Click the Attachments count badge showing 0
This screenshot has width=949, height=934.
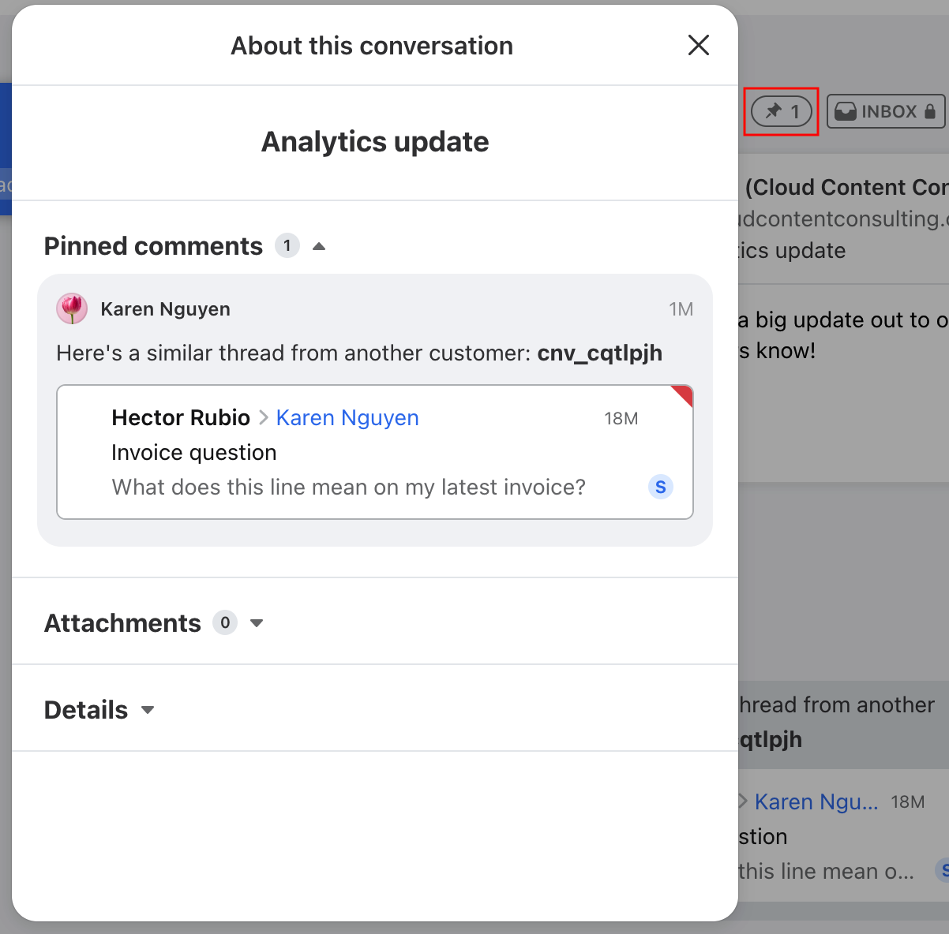click(225, 623)
